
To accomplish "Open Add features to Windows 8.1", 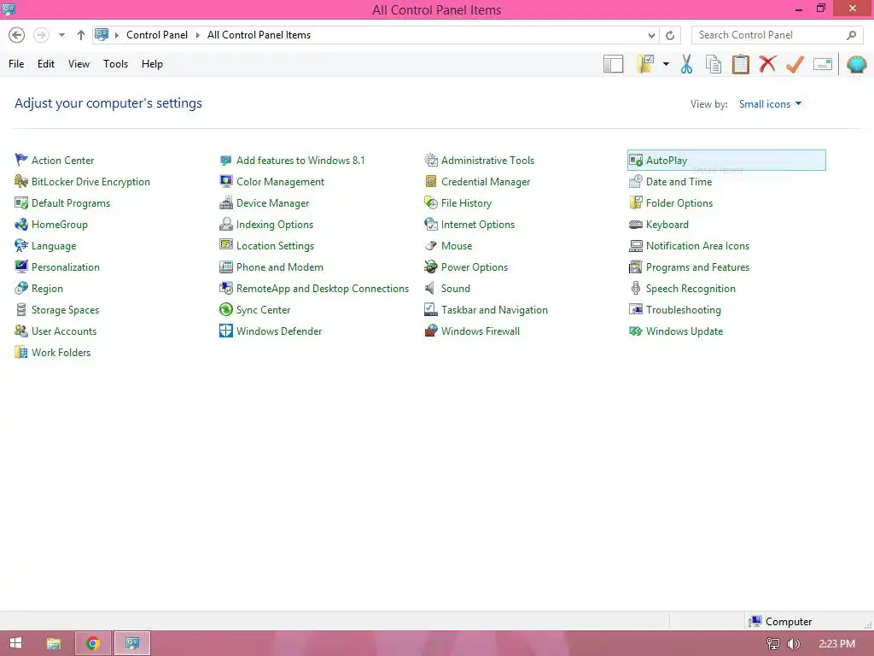I will 300,160.
